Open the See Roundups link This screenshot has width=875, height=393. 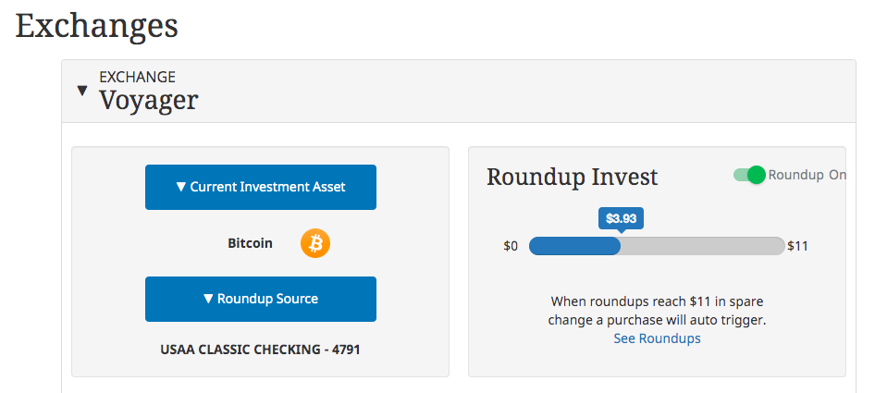[657, 338]
